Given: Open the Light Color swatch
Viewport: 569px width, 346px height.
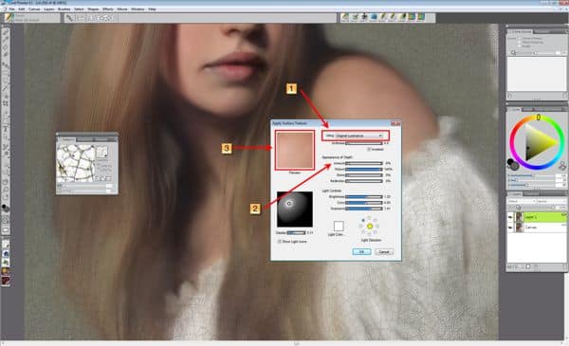Looking at the screenshot, I should pos(339,226).
